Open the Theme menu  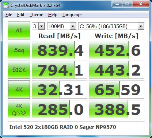(x=36, y=15)
